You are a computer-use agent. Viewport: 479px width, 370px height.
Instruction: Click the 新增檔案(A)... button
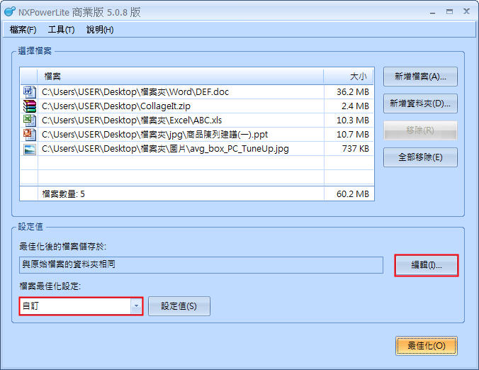coord(420,77)
